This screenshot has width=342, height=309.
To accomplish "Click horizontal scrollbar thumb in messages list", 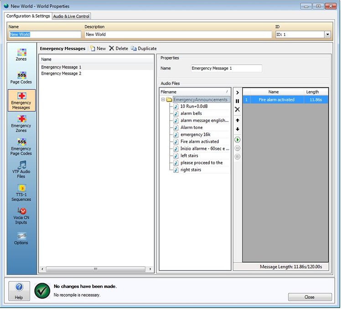I will pyautogui.click(x=96, y=269).
